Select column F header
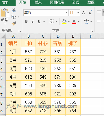 tap(91, 36)
